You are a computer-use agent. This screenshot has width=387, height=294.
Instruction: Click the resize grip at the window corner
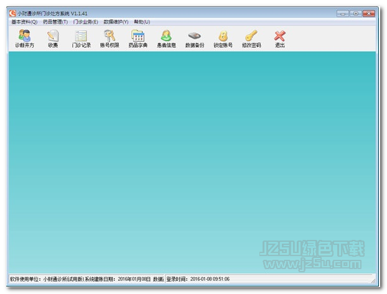pos(374,280)
